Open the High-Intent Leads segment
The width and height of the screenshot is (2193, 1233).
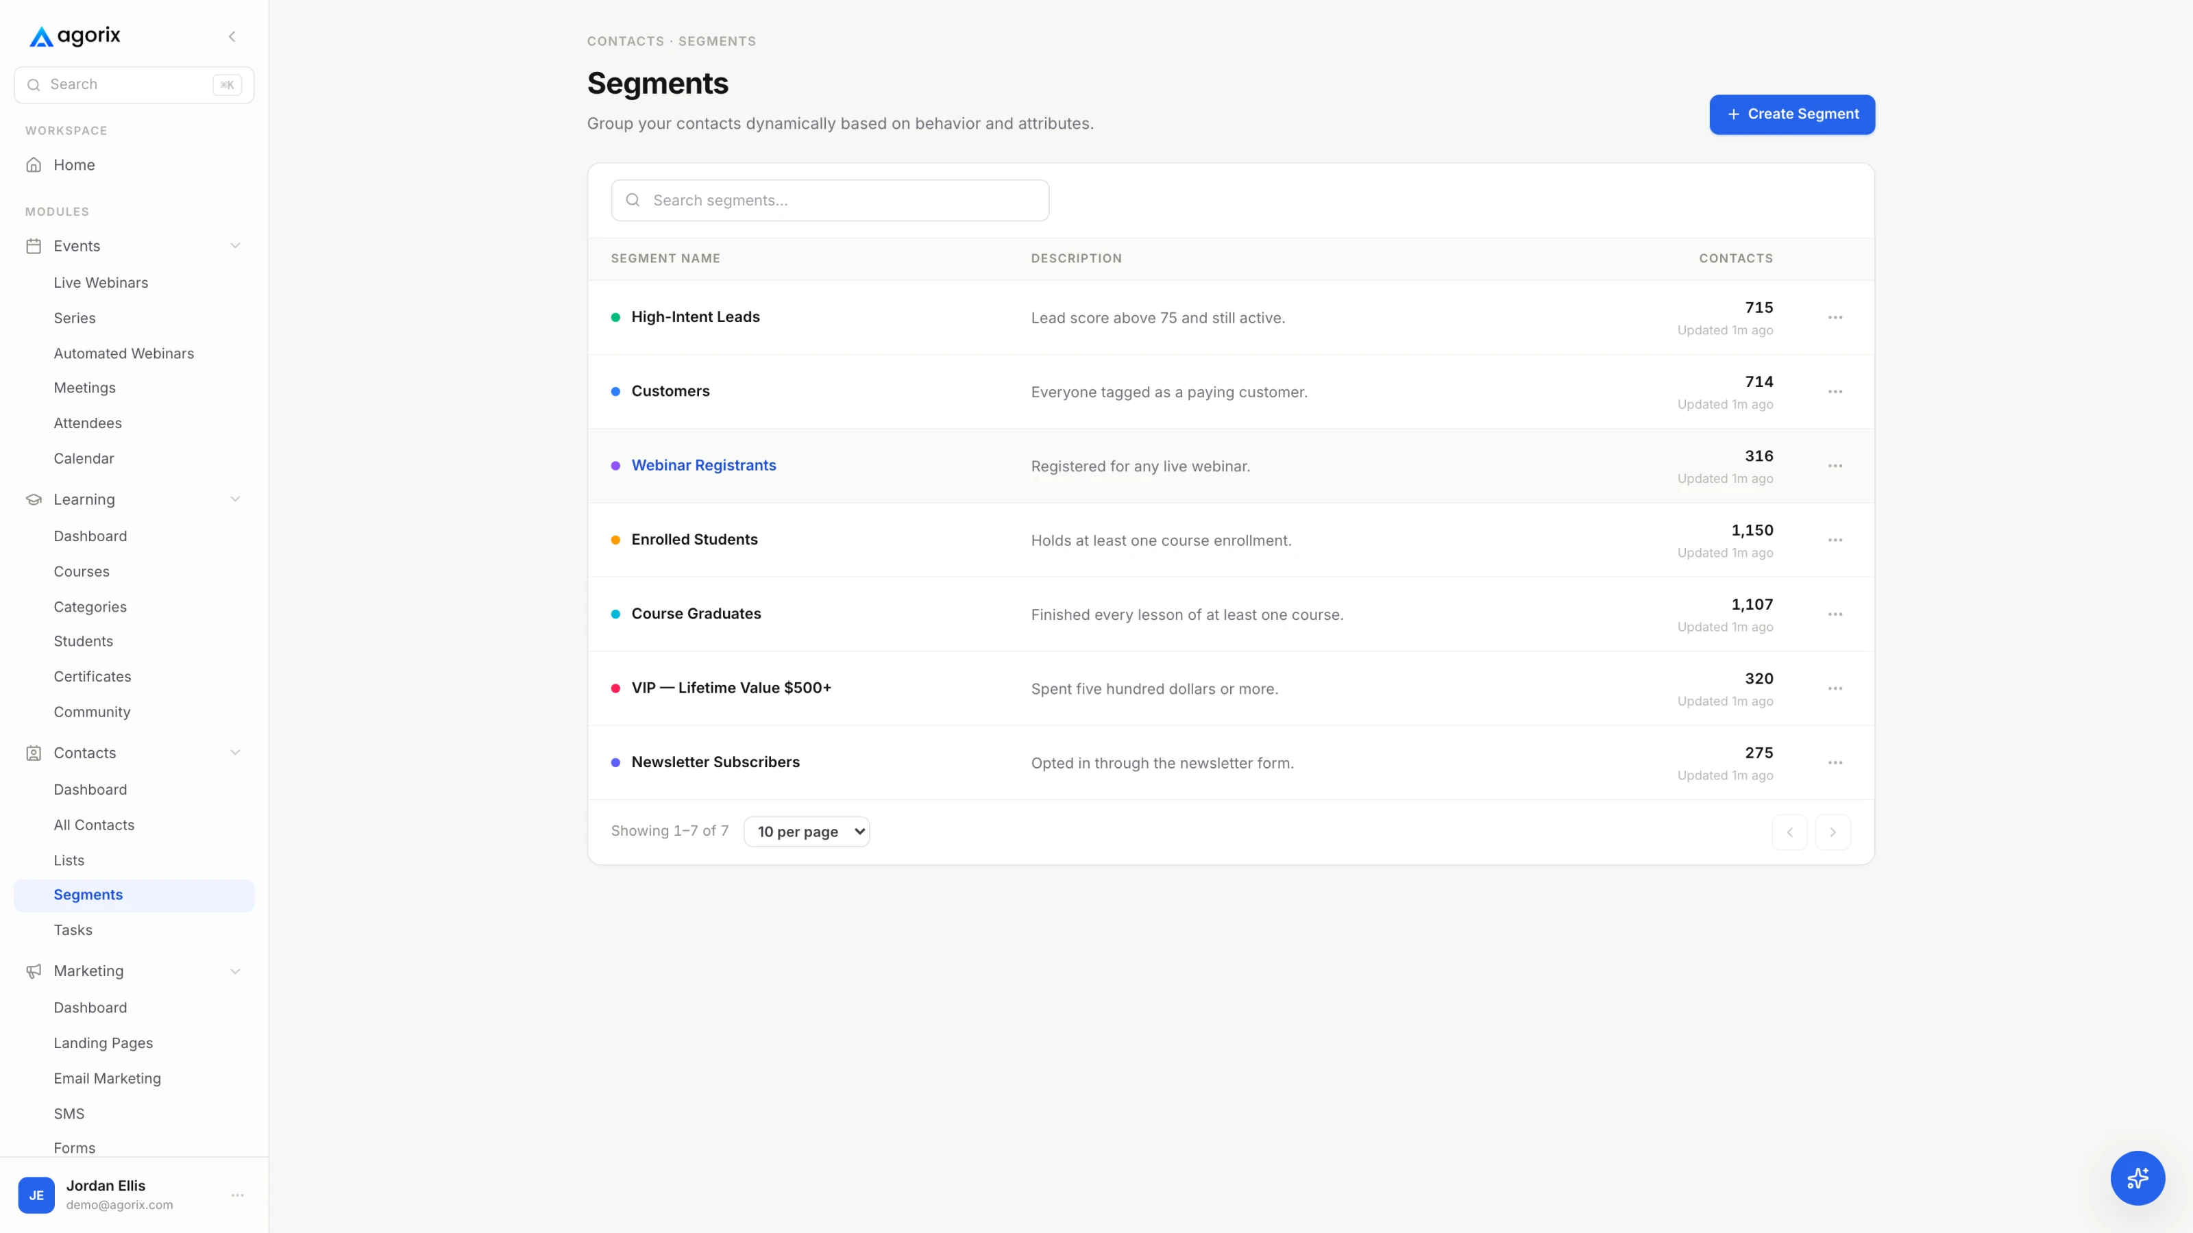(x=696, y=317)
